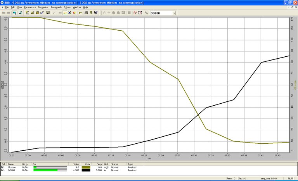Click the Name column header
Image resolution: width=298 pixels, height=181 pixels.
click(x=11, y=164)
